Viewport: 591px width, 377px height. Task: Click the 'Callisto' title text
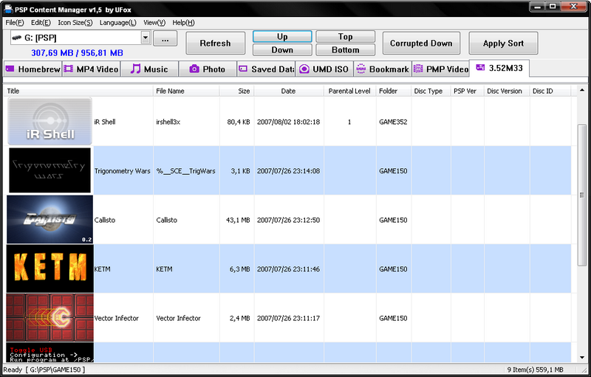[x=105, y=220]
